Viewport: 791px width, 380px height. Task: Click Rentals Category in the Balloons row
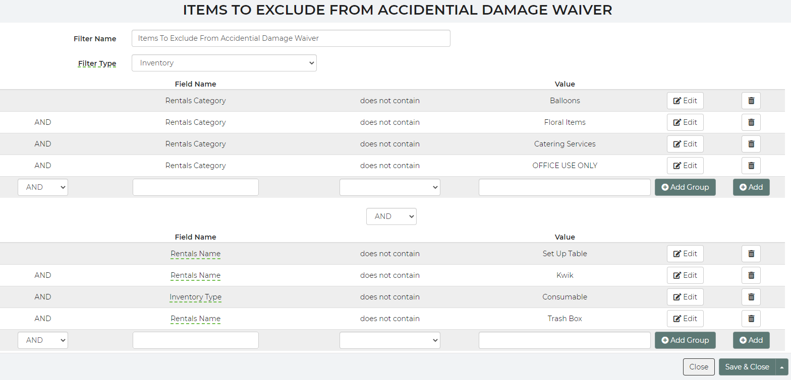pyautogui.click(x=196, y=101)
